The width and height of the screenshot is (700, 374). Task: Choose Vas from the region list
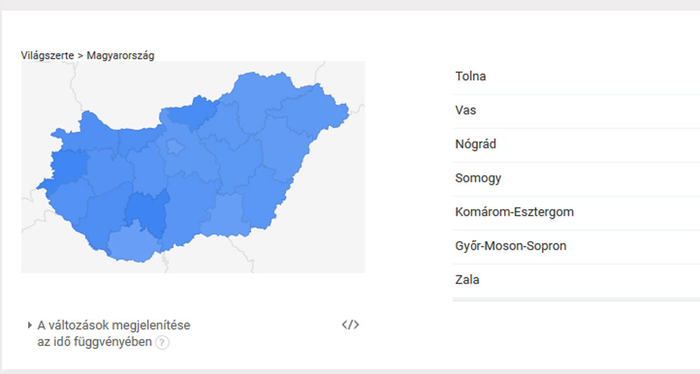click(576, 110)
